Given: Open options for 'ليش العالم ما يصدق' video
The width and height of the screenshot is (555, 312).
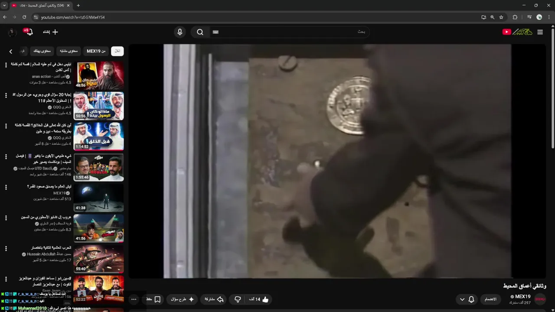Looking at the screenshot, I should pos(6,187).
